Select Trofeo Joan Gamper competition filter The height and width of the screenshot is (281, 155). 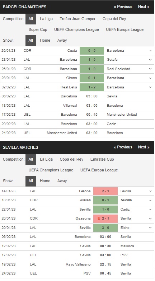tap(77, 19)
